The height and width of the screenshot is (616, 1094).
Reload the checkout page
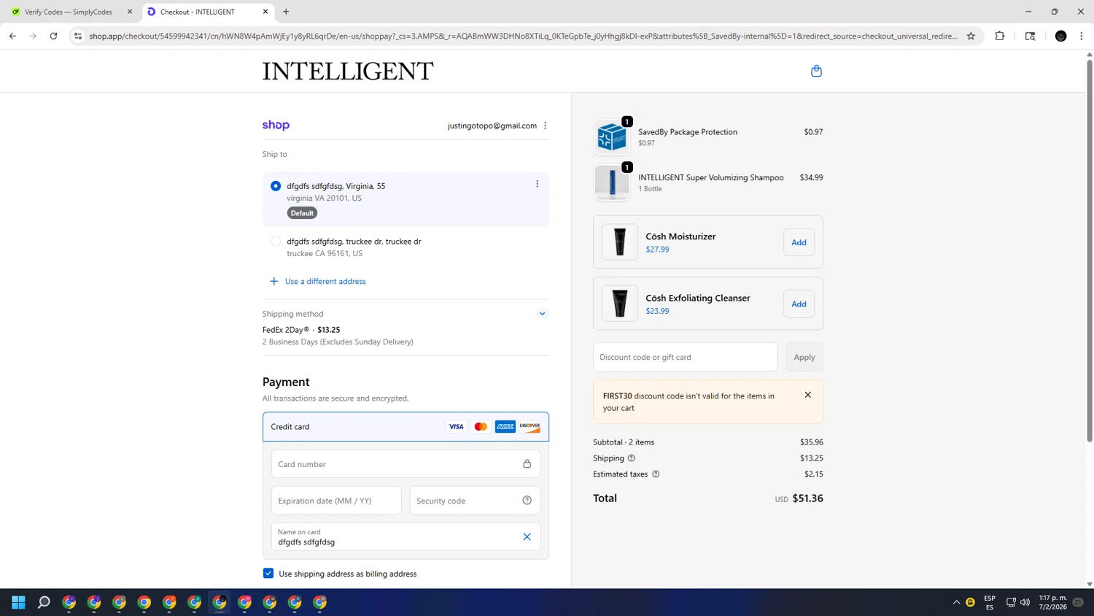(53, 36)
